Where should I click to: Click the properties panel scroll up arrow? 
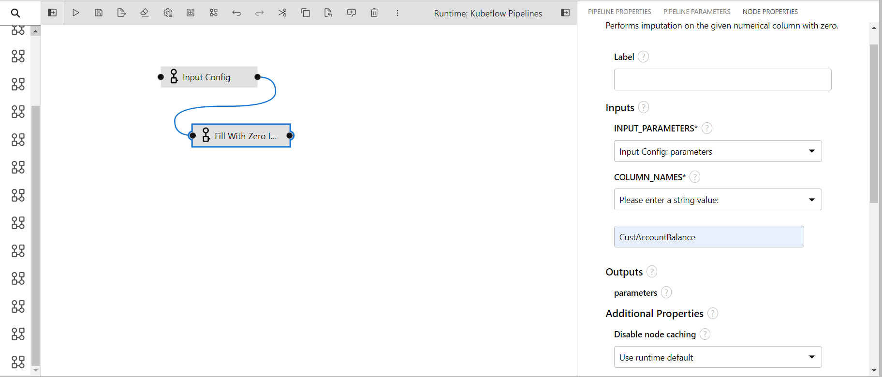874,28
